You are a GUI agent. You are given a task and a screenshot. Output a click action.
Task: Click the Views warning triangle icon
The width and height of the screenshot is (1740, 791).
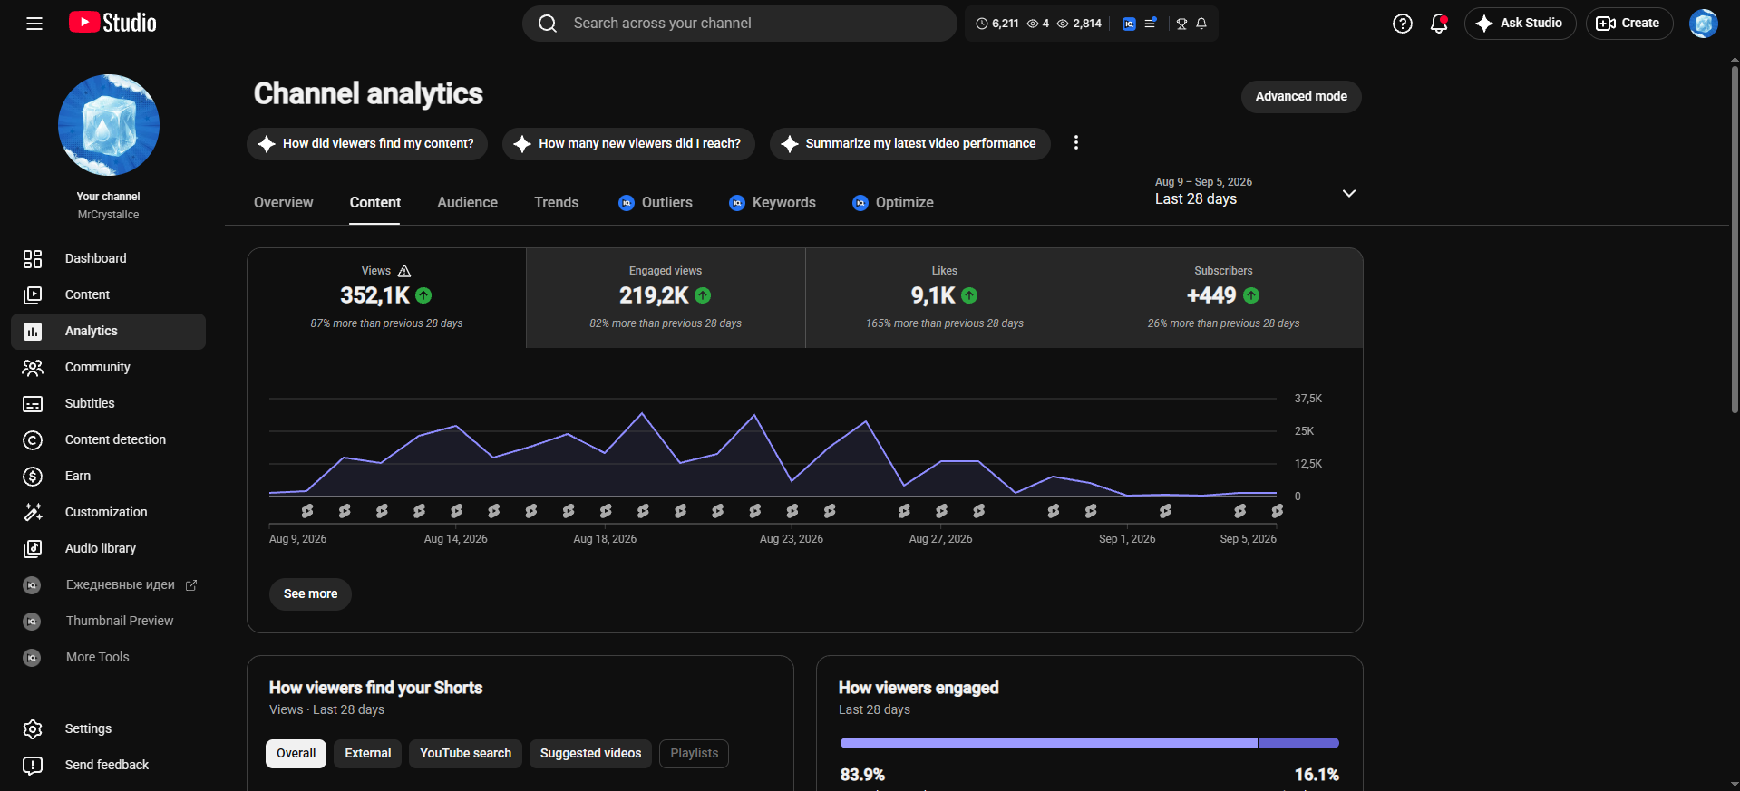pos(404,271)
